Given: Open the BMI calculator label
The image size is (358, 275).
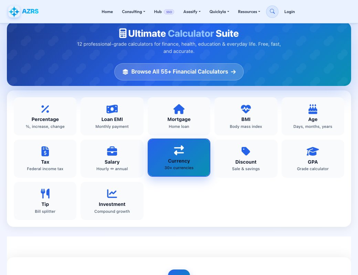Looking at the screenshot, I should point(246,119).
